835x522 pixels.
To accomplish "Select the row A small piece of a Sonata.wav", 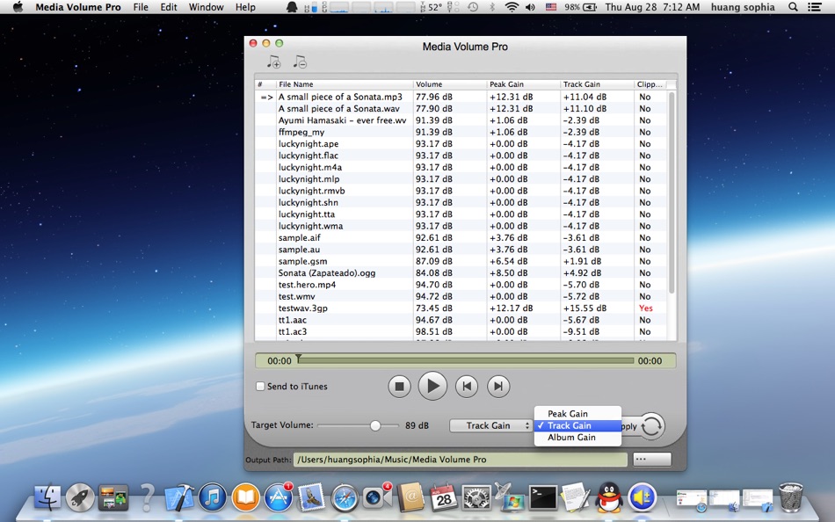I will (x=461, y=109).
